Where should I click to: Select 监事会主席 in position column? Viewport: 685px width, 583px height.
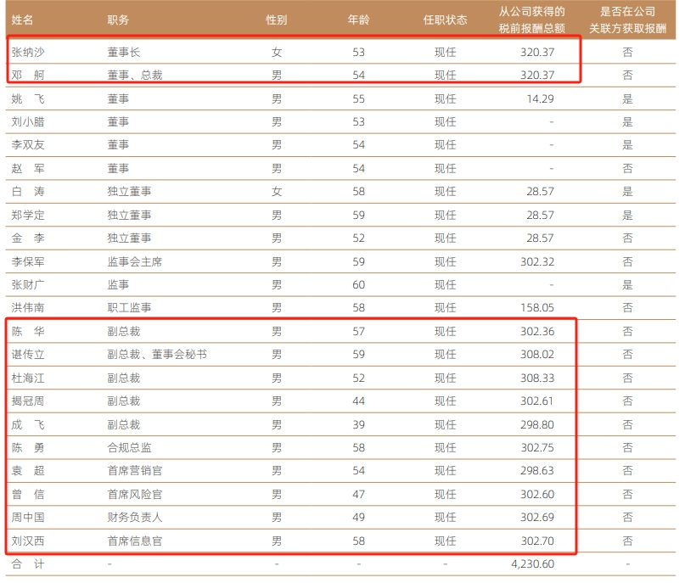pos(135,261)
